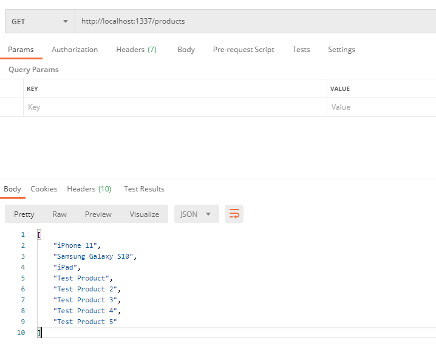
Task: Open the Settings tab
Action: point(341,50)
